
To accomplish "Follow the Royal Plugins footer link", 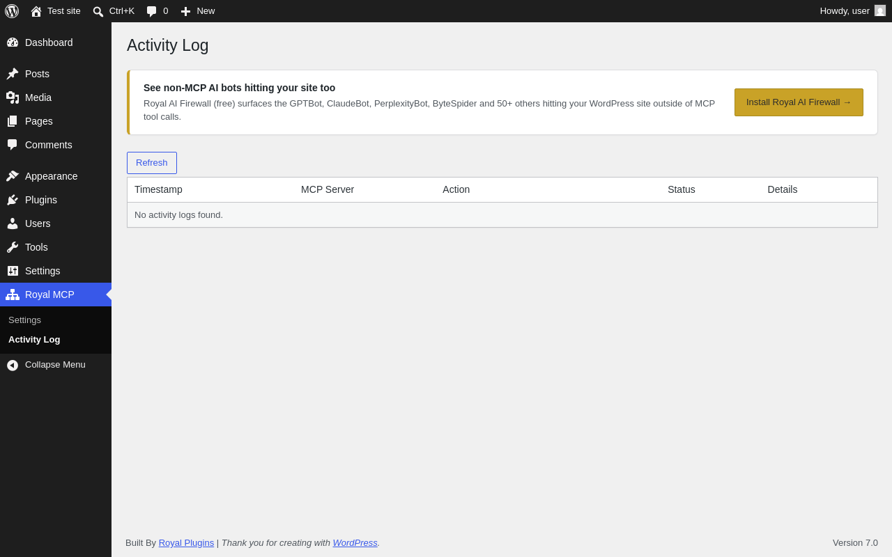I will pyautogui.click(x=186, y=543).
